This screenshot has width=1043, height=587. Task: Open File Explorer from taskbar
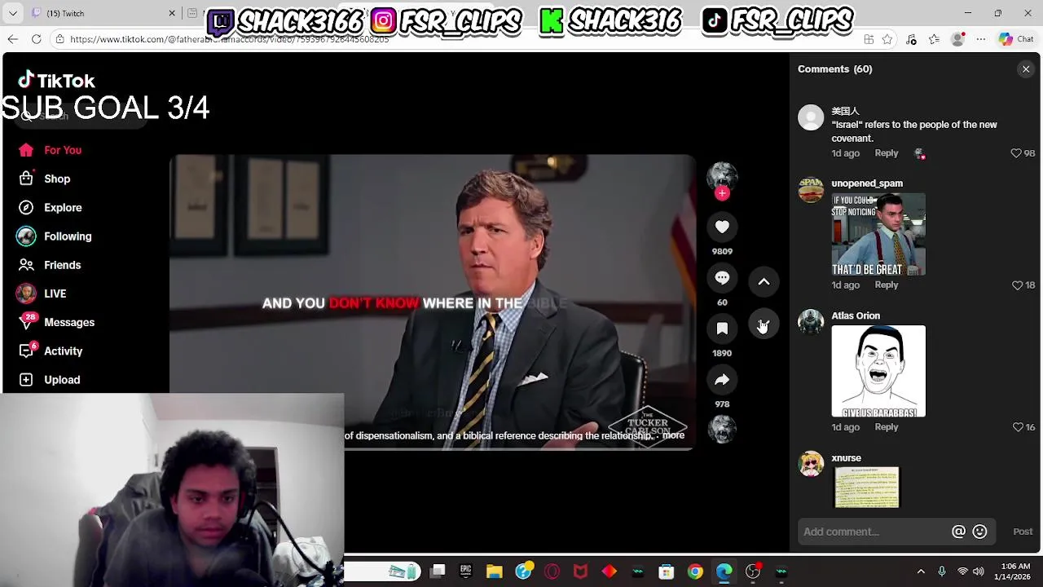(495, 572)
